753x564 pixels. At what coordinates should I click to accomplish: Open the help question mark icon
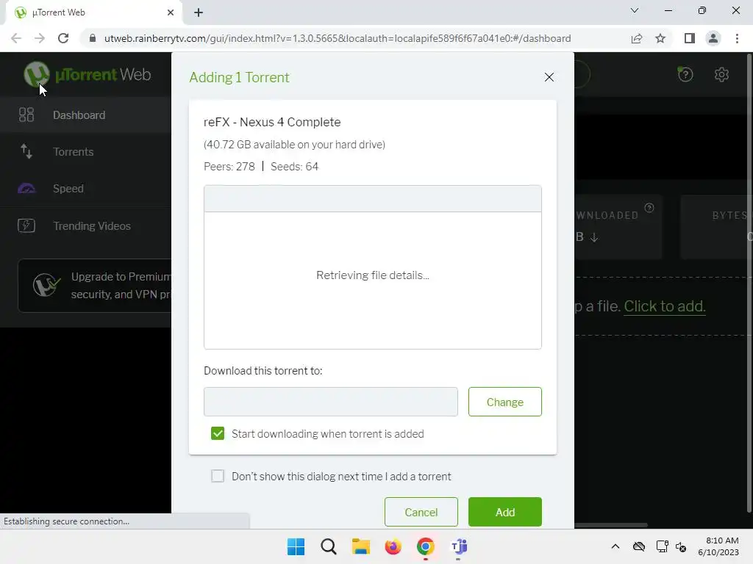coord(685,74)
